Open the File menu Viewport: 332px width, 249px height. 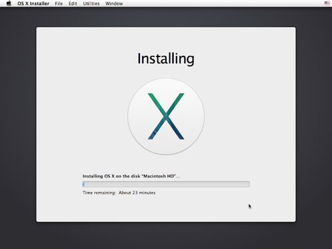[x=58, y=3]
